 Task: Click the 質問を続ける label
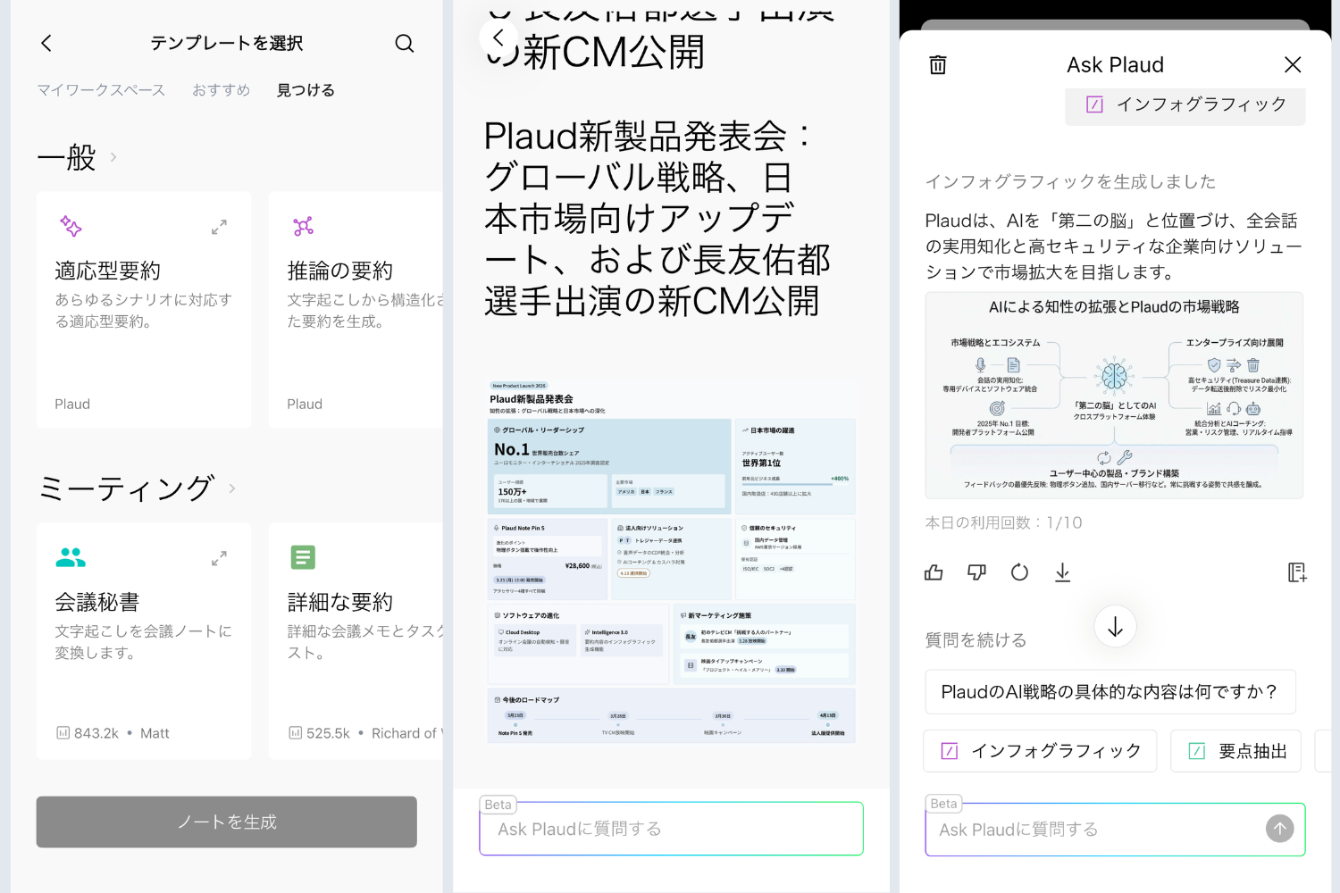976,640
